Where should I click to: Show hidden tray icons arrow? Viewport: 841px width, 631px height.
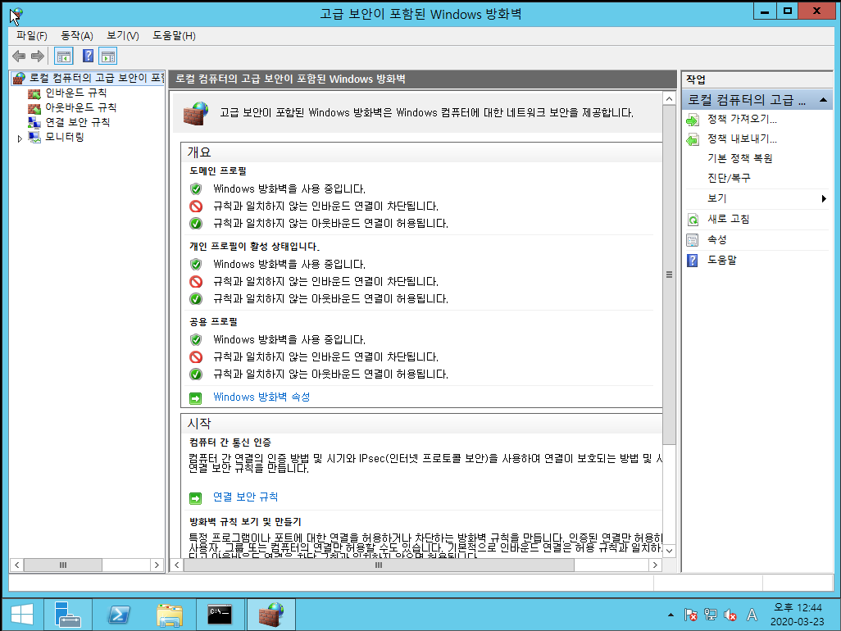tap(671, 615)
